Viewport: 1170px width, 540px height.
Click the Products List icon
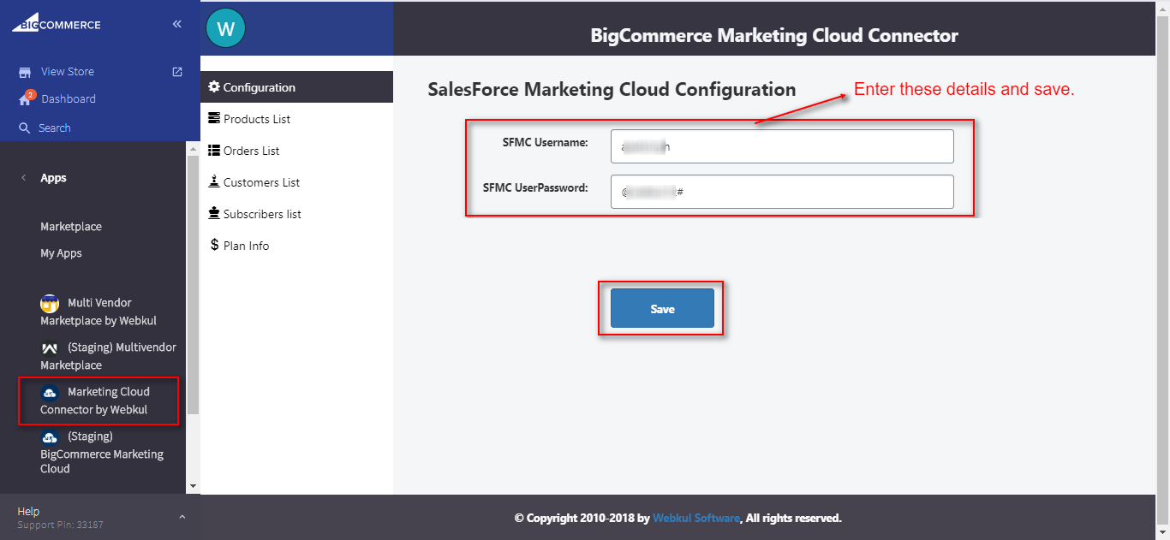coord(215,119)
